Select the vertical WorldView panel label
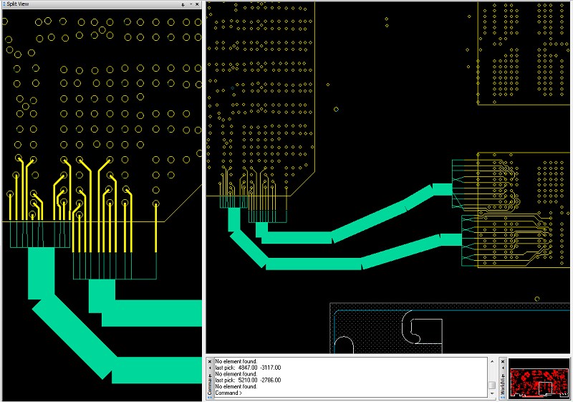This screenshot has width=573, height=402. pos(503,384)
